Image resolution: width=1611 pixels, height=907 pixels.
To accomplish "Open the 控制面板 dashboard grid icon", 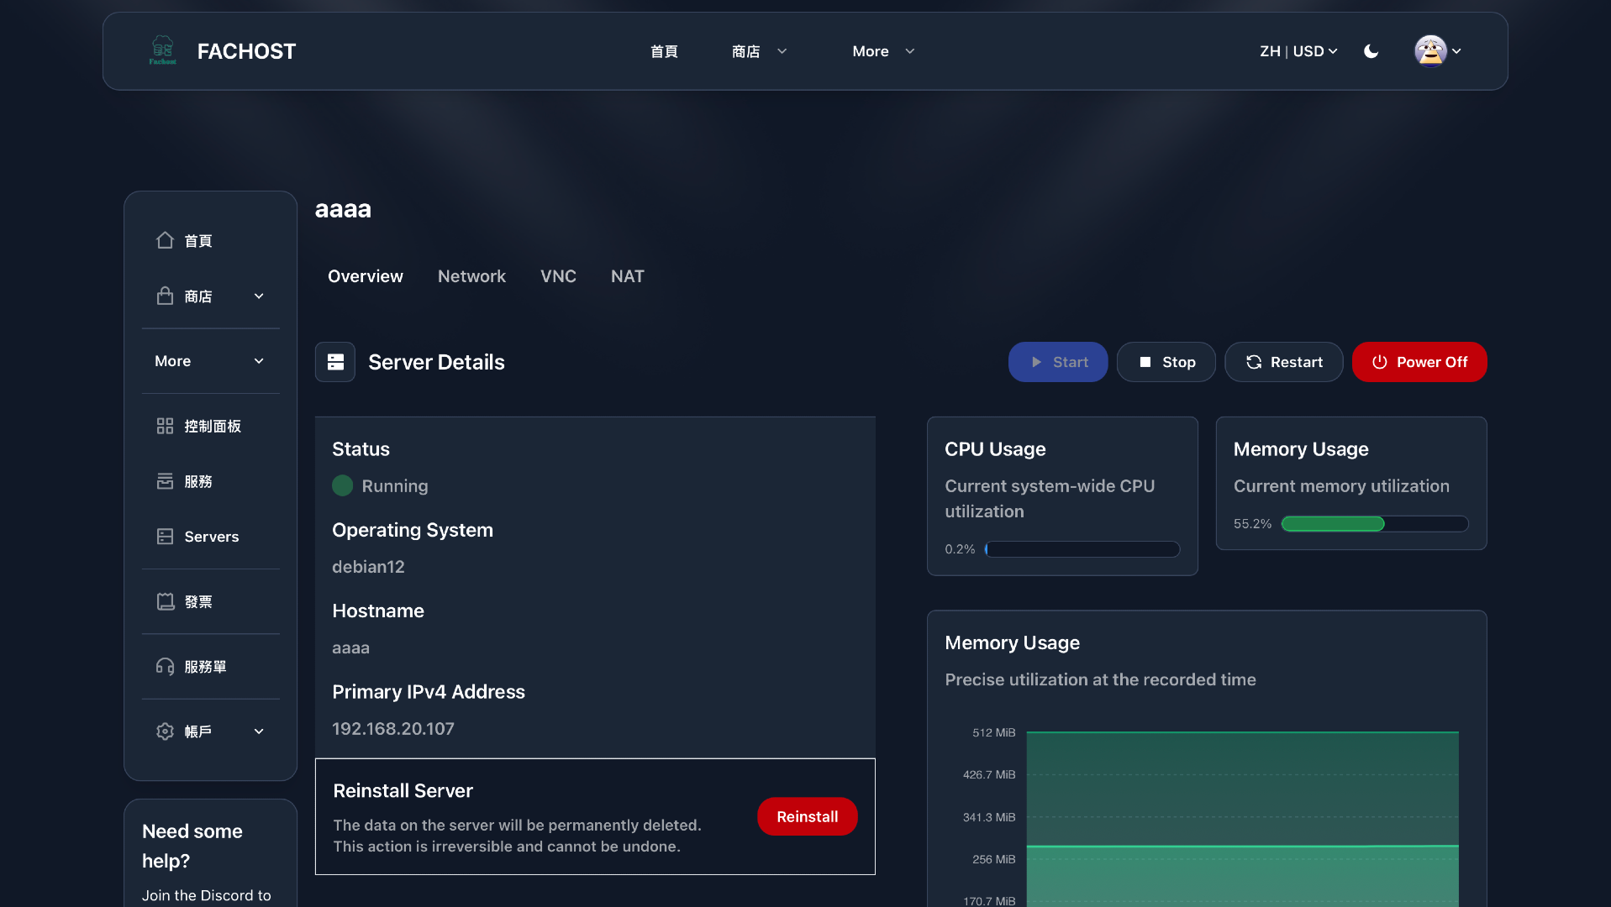I will point(165,427).
